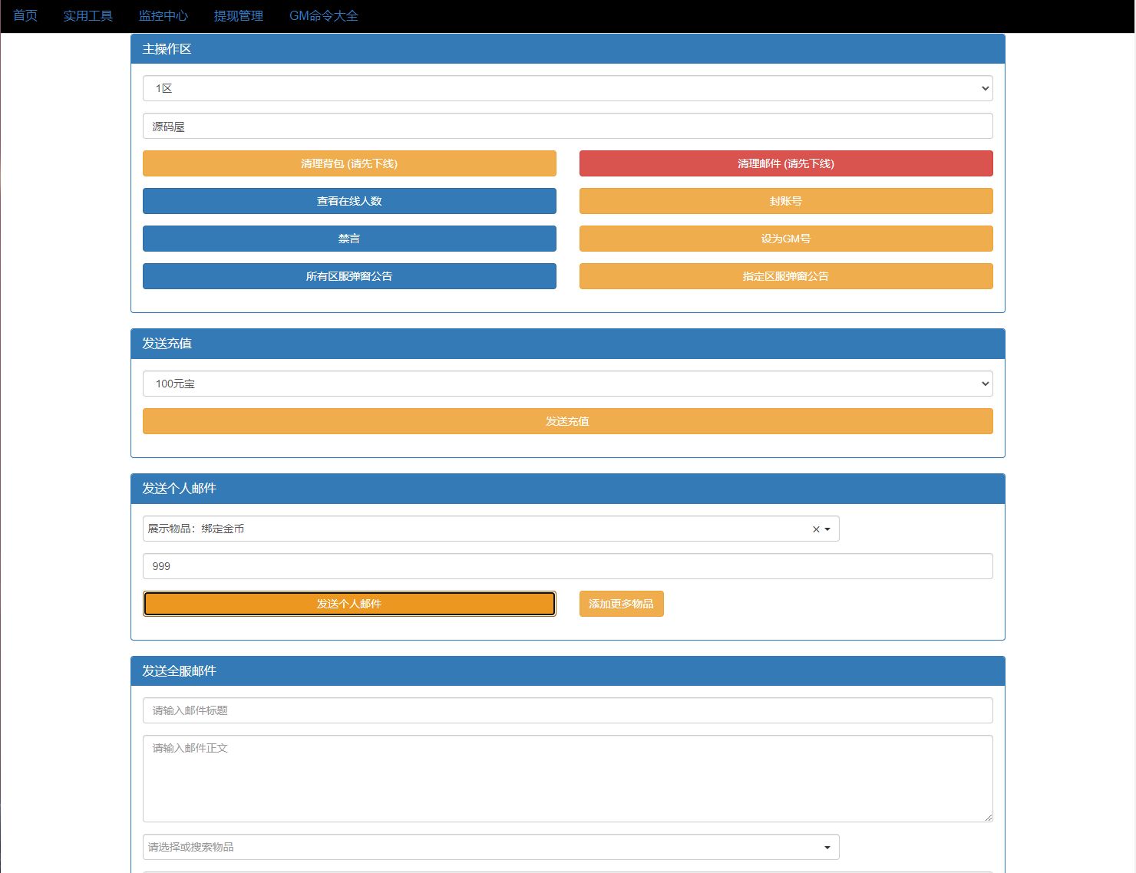Click the 禁言 mute button
Viewport: 1136px width, 873px height.
click(349, 239)
